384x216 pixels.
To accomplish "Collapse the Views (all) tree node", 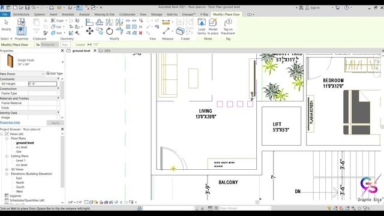I will point(2,134).
